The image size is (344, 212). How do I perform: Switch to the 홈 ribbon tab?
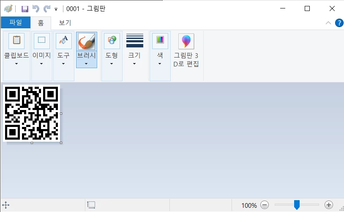coord(41,23)
